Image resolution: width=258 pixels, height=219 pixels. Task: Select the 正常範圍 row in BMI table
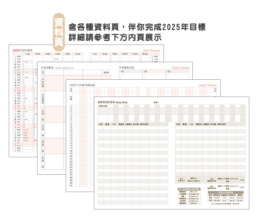click(x=189, y=194)
